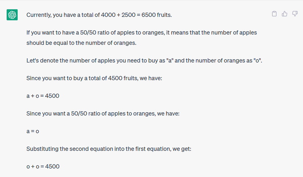Click the quoted variable "a" in the text

click(x=170, y=60)
